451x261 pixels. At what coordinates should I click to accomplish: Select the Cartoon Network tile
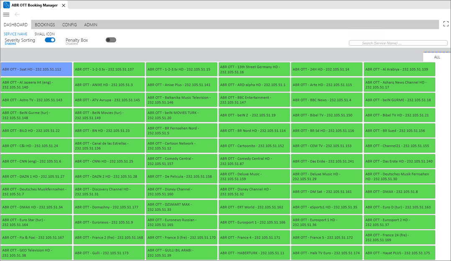pos(182,146)
